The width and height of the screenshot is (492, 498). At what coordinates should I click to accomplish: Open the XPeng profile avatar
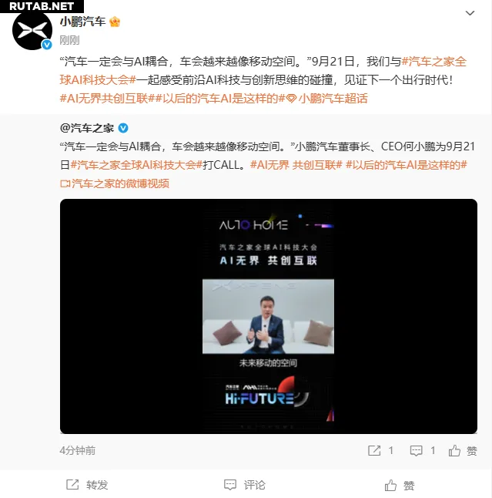[x=32, y=30]
